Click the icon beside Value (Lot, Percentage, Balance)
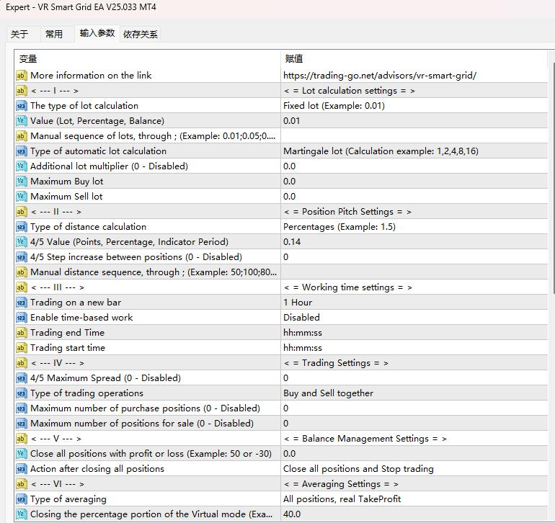 pos(21,121)
